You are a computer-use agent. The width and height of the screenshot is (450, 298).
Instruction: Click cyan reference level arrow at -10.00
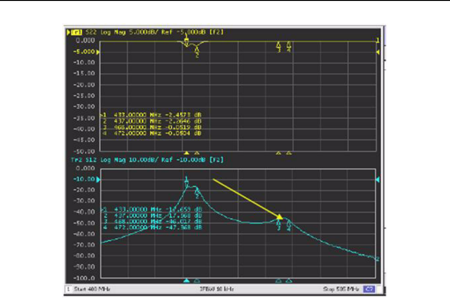click(98, 179)
